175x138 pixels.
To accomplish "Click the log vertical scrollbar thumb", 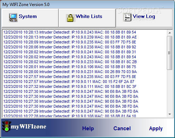I will click(x=170, y=53).
